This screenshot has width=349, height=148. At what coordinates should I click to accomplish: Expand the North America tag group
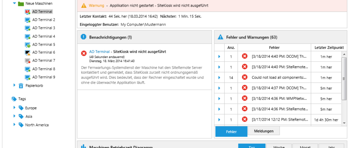(14, 125)
